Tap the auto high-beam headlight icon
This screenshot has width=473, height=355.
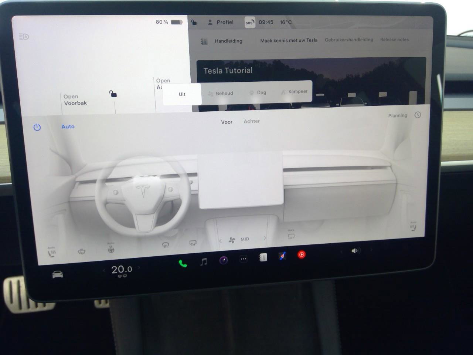coord(24,37)
